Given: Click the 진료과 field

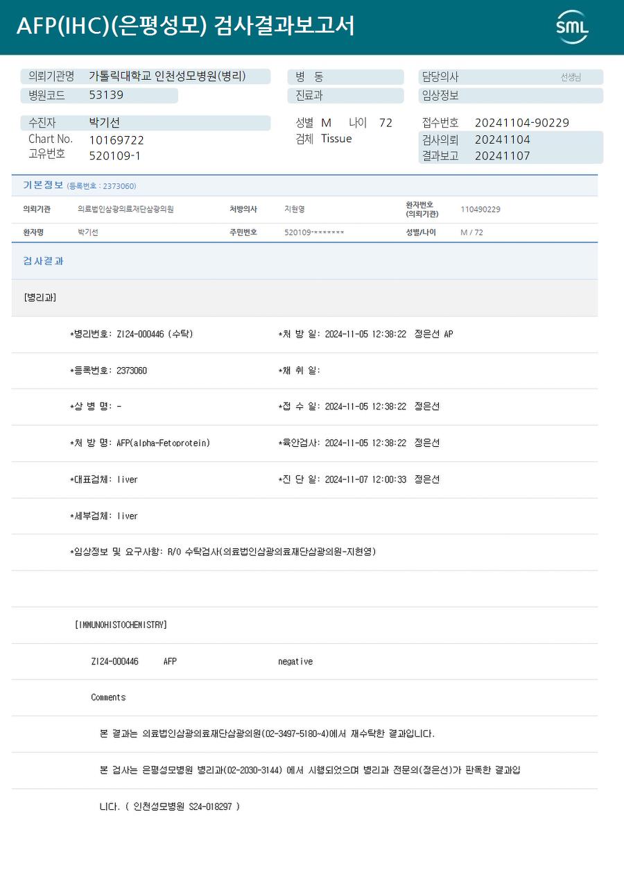Looking at the screenshot, I should click(345, 96).
